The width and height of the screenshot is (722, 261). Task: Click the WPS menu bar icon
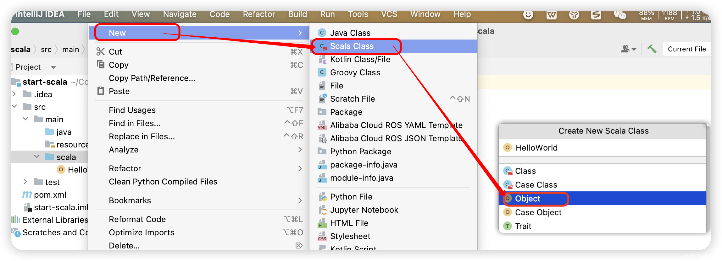(x=552, y=15)
